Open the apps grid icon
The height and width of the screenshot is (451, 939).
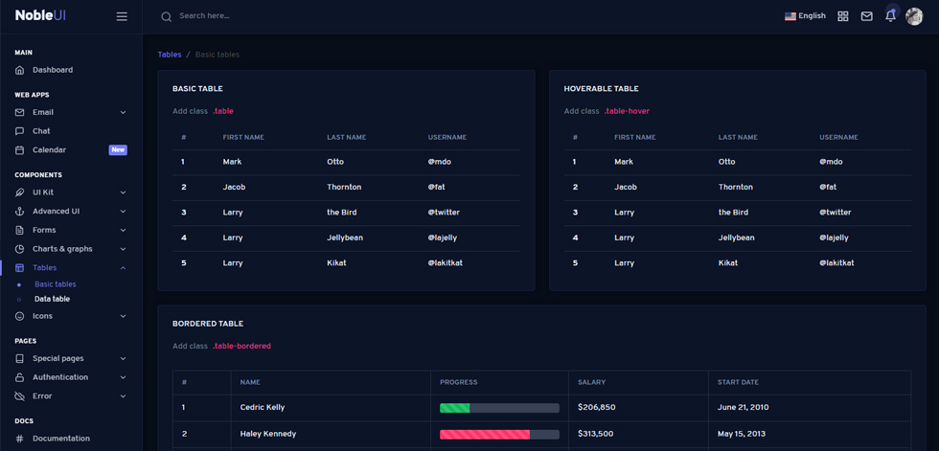click(842, 16)
